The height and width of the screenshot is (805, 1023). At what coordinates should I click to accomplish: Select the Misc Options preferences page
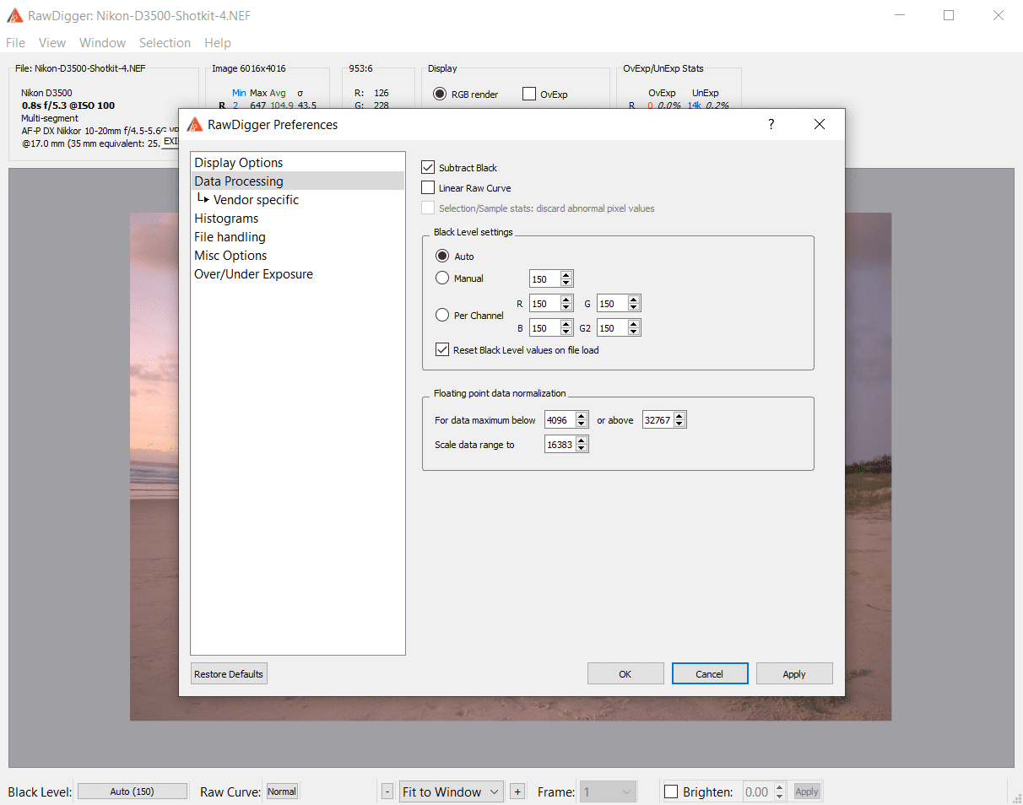pos(297,256)
